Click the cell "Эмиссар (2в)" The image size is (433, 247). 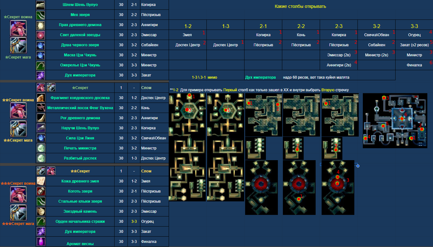pyautogui.click(x=339, y=55)
